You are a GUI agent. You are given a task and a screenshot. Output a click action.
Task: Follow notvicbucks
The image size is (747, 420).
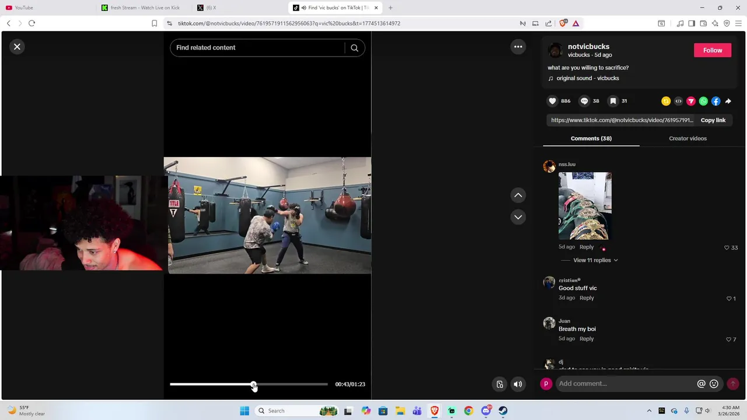point(713,50)
